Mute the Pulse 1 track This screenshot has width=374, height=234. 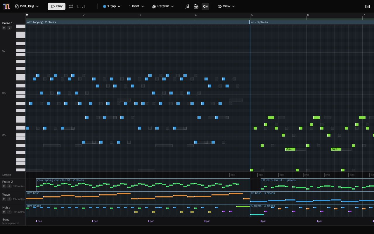[x=4, y=28]
